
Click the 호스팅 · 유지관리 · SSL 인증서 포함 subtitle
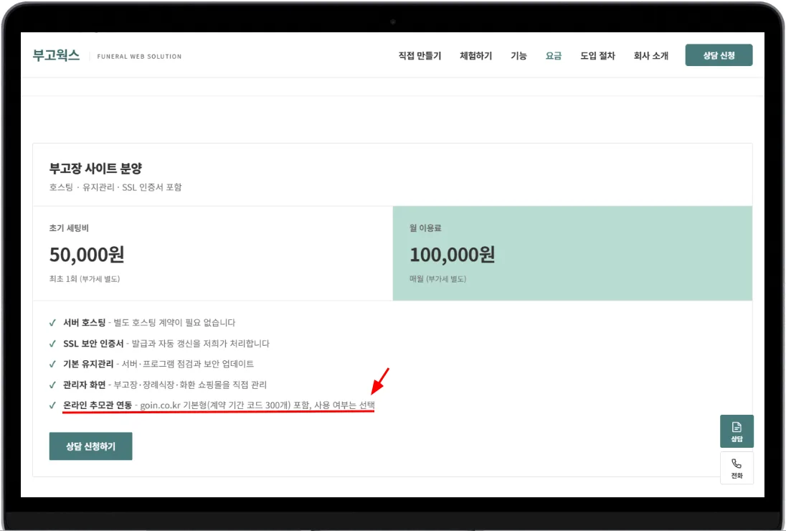tap(115, 187)
